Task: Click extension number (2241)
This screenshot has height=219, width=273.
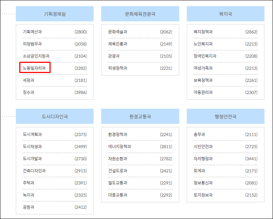Action: (x=166, y=134)
